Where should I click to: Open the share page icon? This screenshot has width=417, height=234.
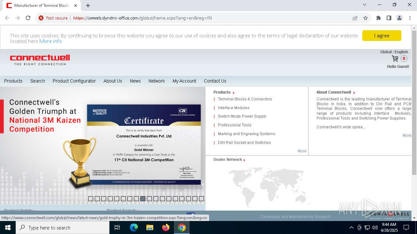pyautogui.click(x=355, y=18)
